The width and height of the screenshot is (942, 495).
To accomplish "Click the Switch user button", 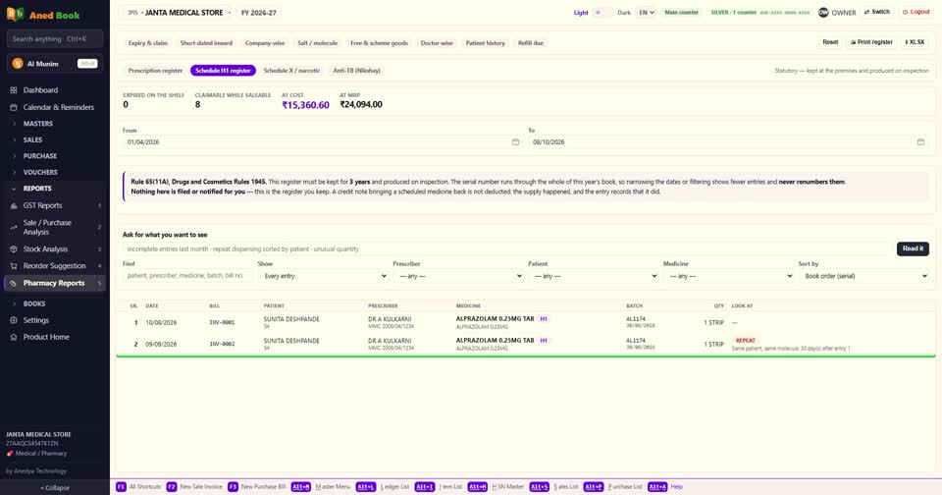I will point(876,12).
